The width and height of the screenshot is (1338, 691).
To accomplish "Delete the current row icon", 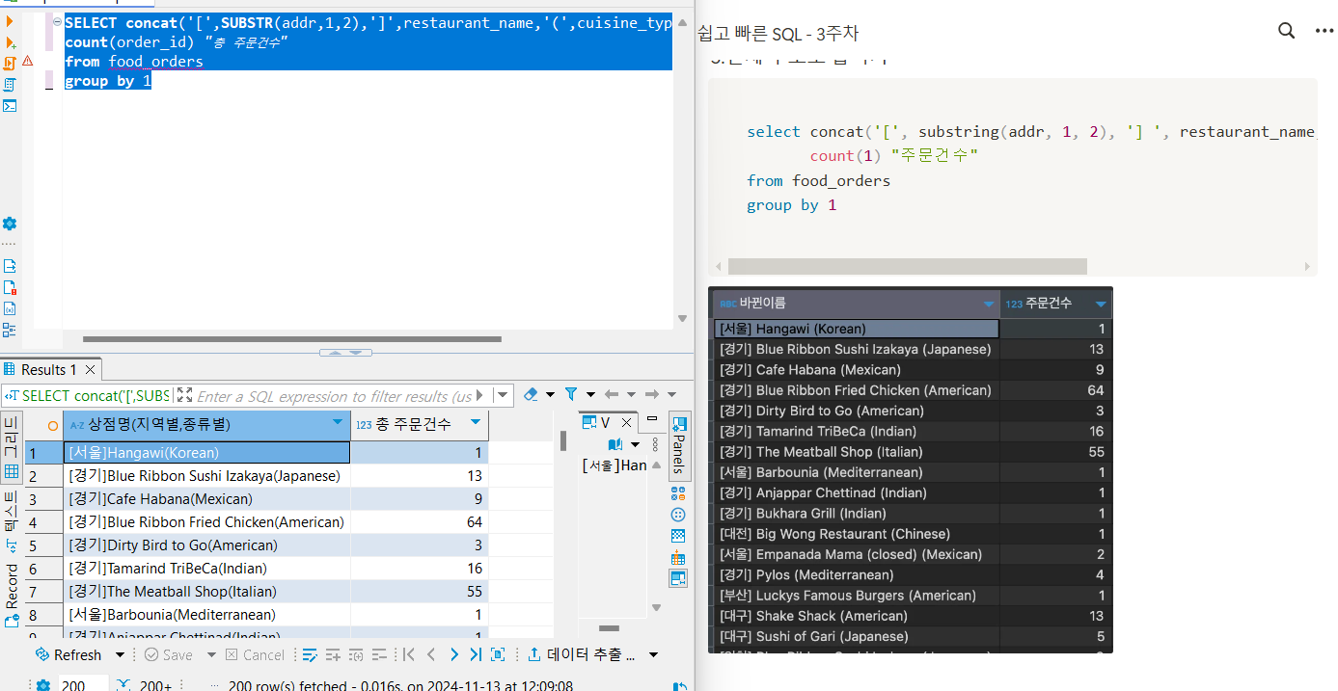I will (x=379, y=654).
